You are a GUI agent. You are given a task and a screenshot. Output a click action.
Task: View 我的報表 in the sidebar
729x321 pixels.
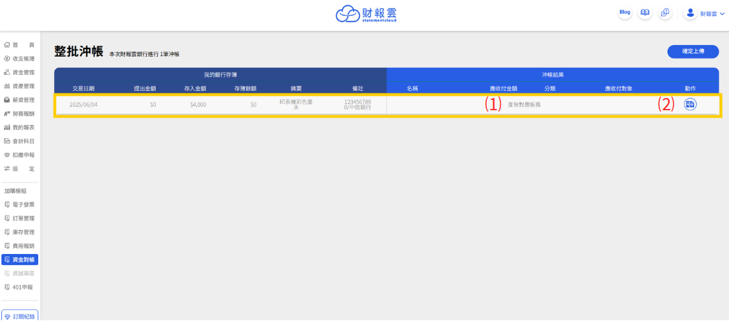click(x=19, y=128)
